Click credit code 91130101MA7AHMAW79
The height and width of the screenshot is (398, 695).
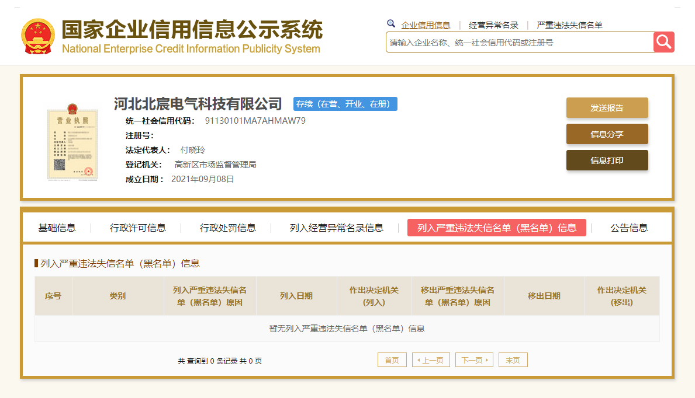[255, 121]
